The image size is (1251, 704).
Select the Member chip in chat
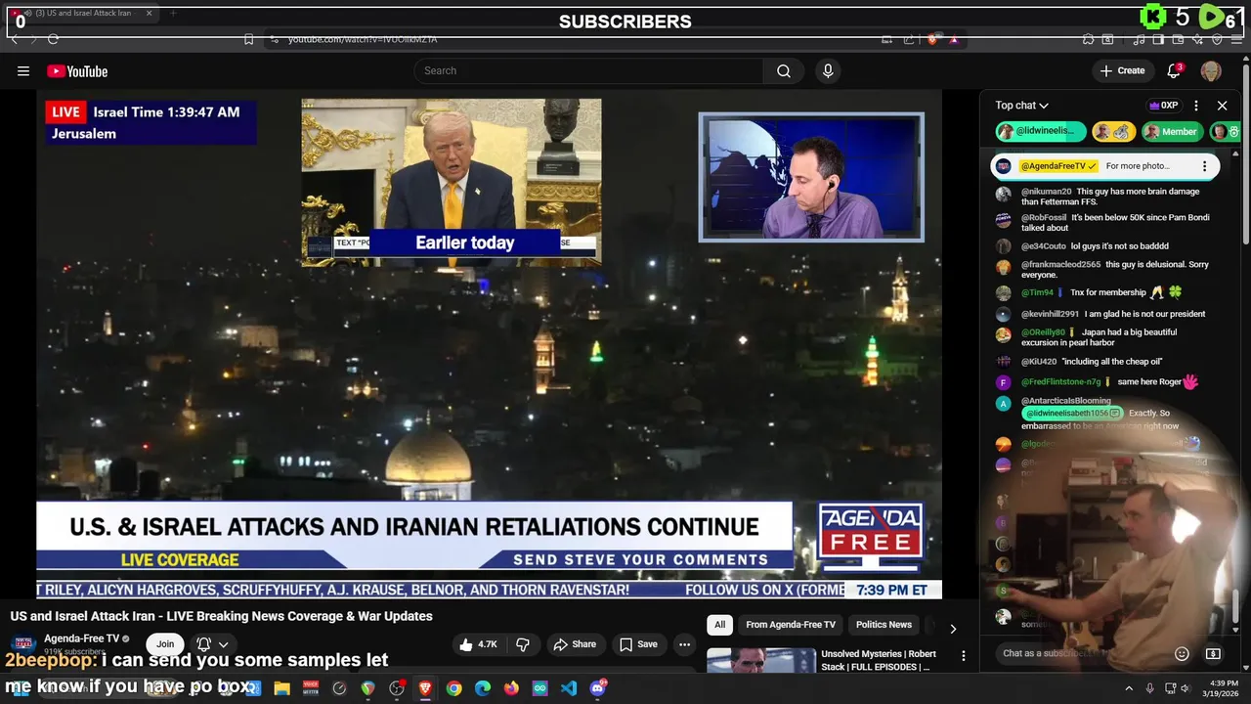(1171, 131)
